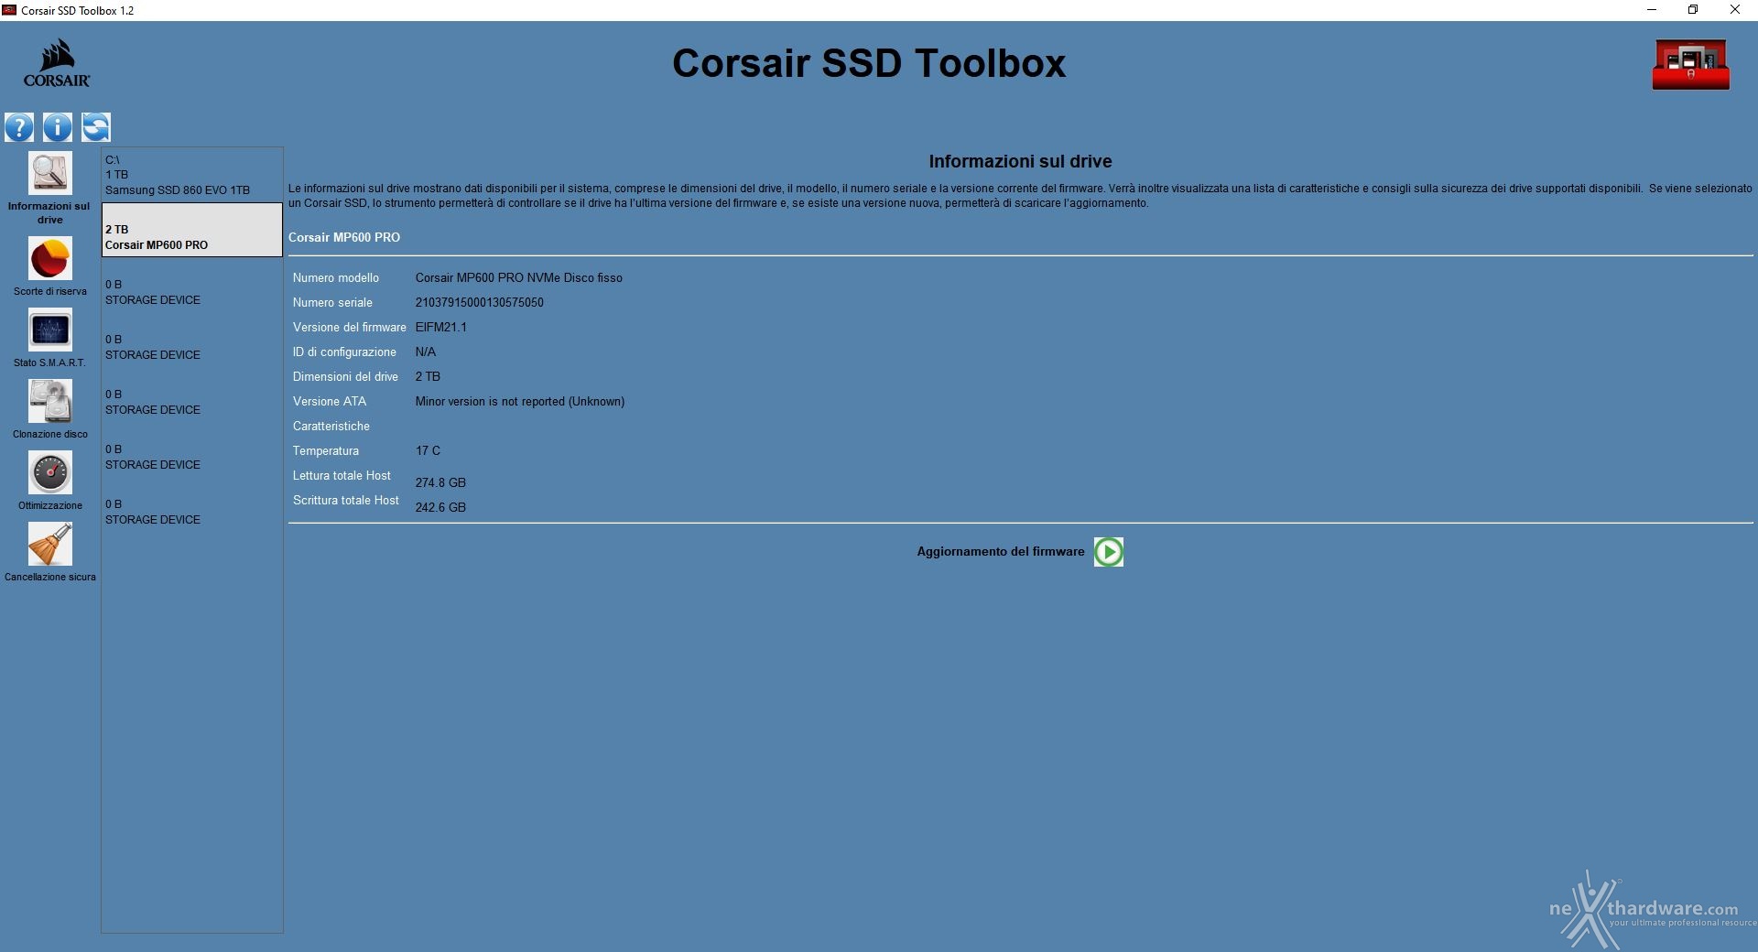
Task: Click host write total 242.6 GB
Action: (440, 508)
